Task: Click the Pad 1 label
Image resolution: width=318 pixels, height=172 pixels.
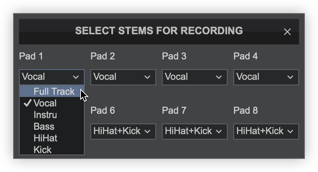Action: (31, 56)
